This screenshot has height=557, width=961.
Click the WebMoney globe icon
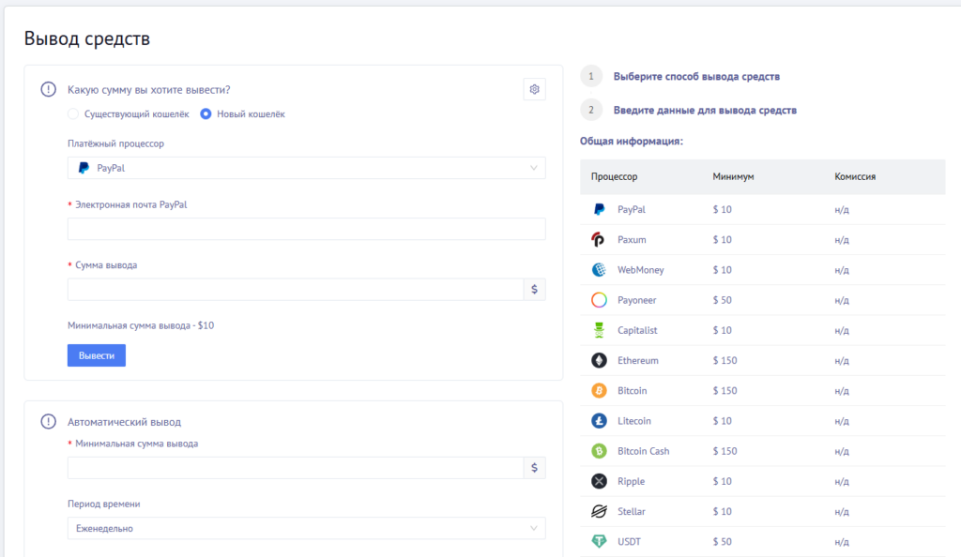coord(599,270)
